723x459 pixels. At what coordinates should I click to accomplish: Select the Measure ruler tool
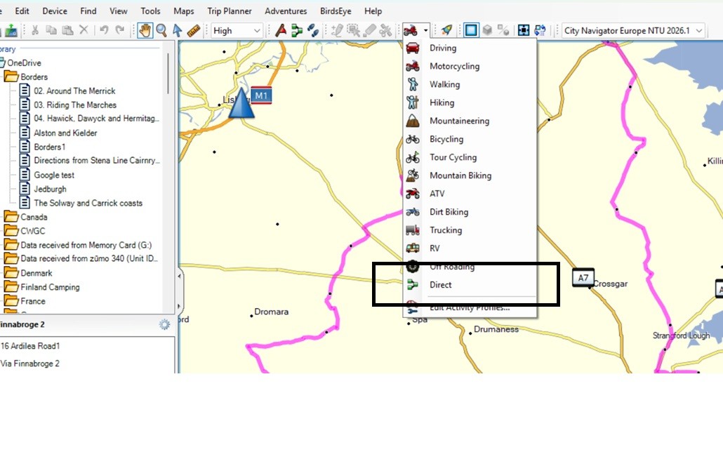(x=194, y=30)
